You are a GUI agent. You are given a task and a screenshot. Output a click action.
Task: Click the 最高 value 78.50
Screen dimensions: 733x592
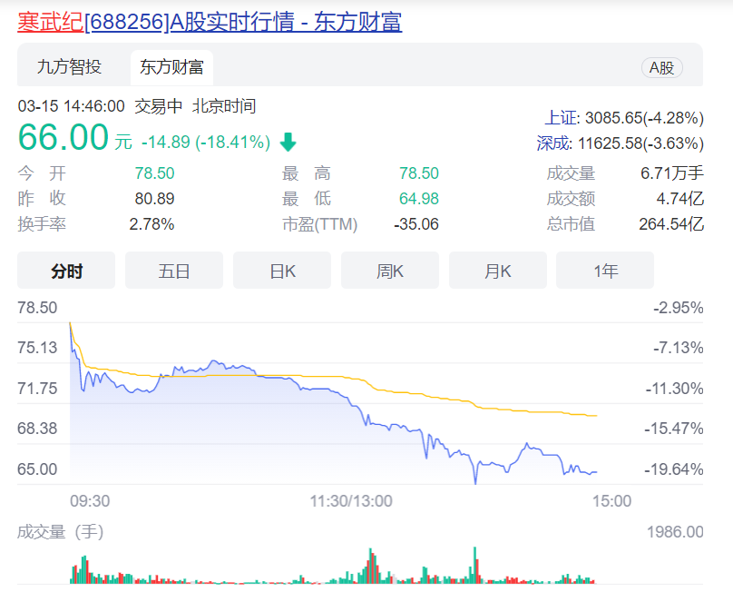pos(419,173)
